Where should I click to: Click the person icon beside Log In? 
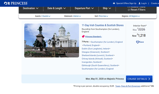pos(139,3)
